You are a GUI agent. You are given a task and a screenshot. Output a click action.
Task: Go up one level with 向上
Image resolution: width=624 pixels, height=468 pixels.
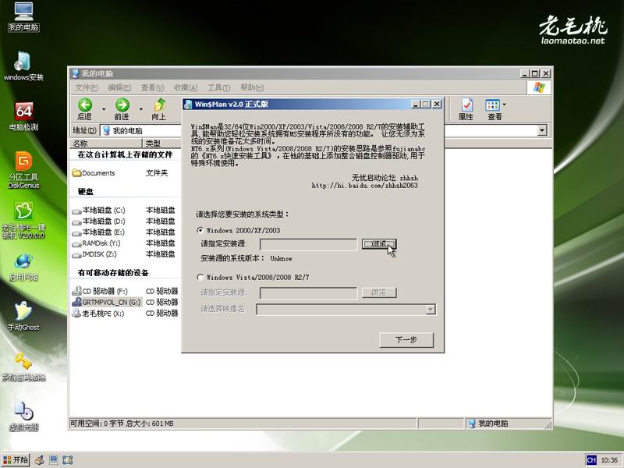tap(159, 109)
